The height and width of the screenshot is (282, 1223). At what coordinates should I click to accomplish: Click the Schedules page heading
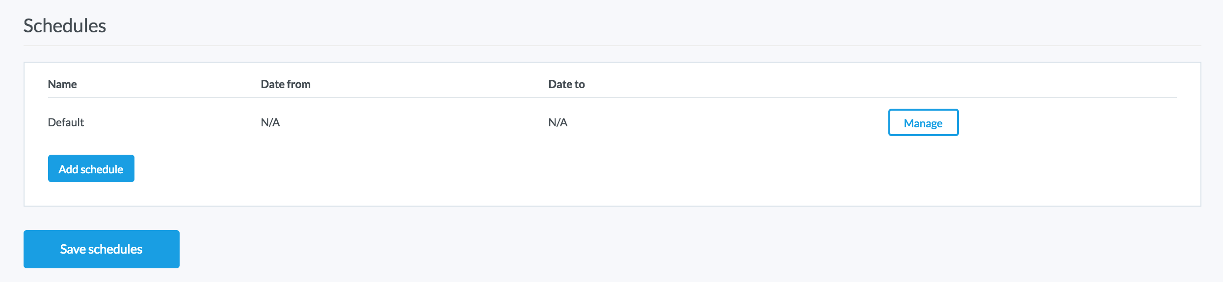point(65,26)
